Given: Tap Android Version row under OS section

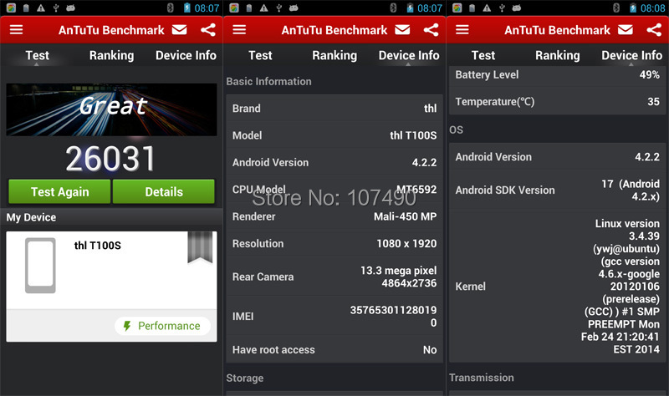Looking at the screenshot, I should coord(558,157).
